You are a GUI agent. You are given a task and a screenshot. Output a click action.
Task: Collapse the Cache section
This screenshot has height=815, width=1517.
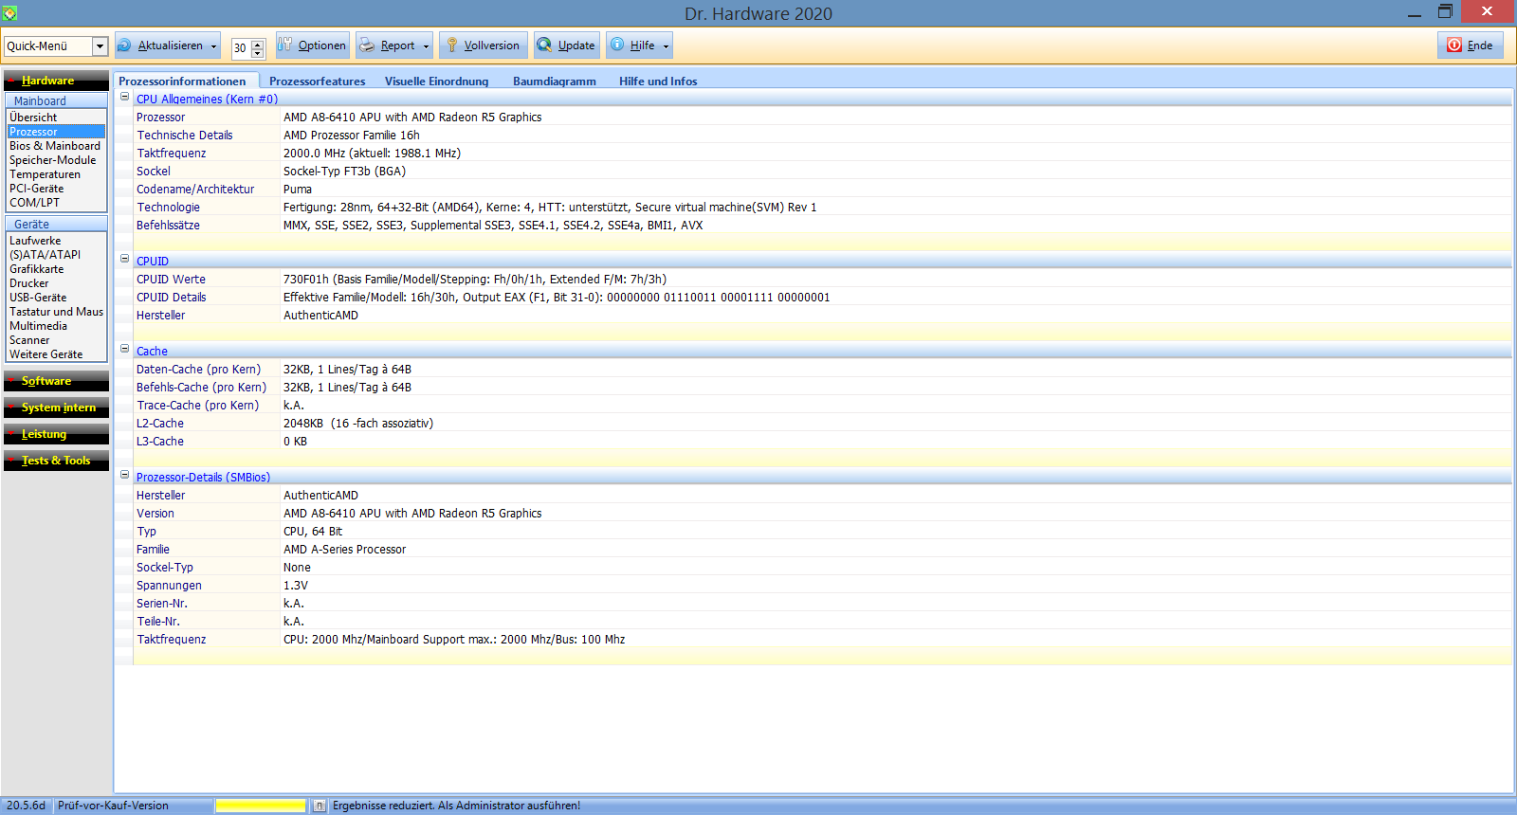pos(124,349)
